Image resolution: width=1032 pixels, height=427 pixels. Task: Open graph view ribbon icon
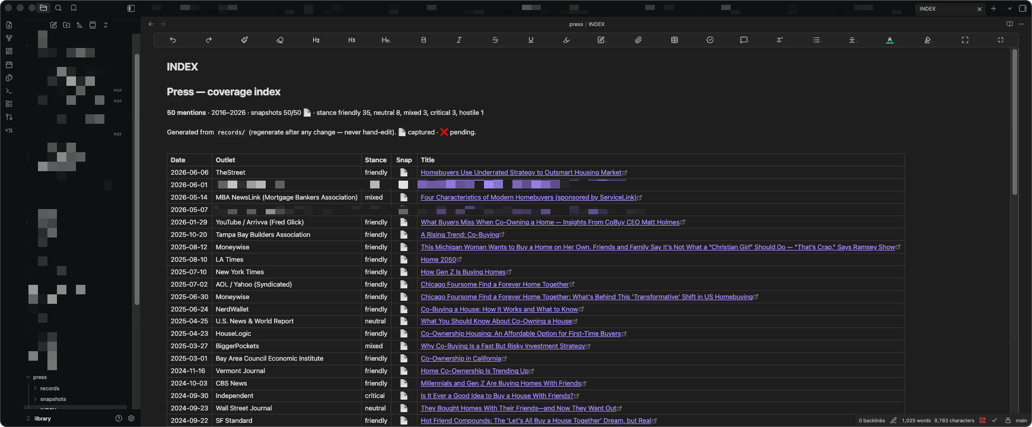[x=9, y=38]
